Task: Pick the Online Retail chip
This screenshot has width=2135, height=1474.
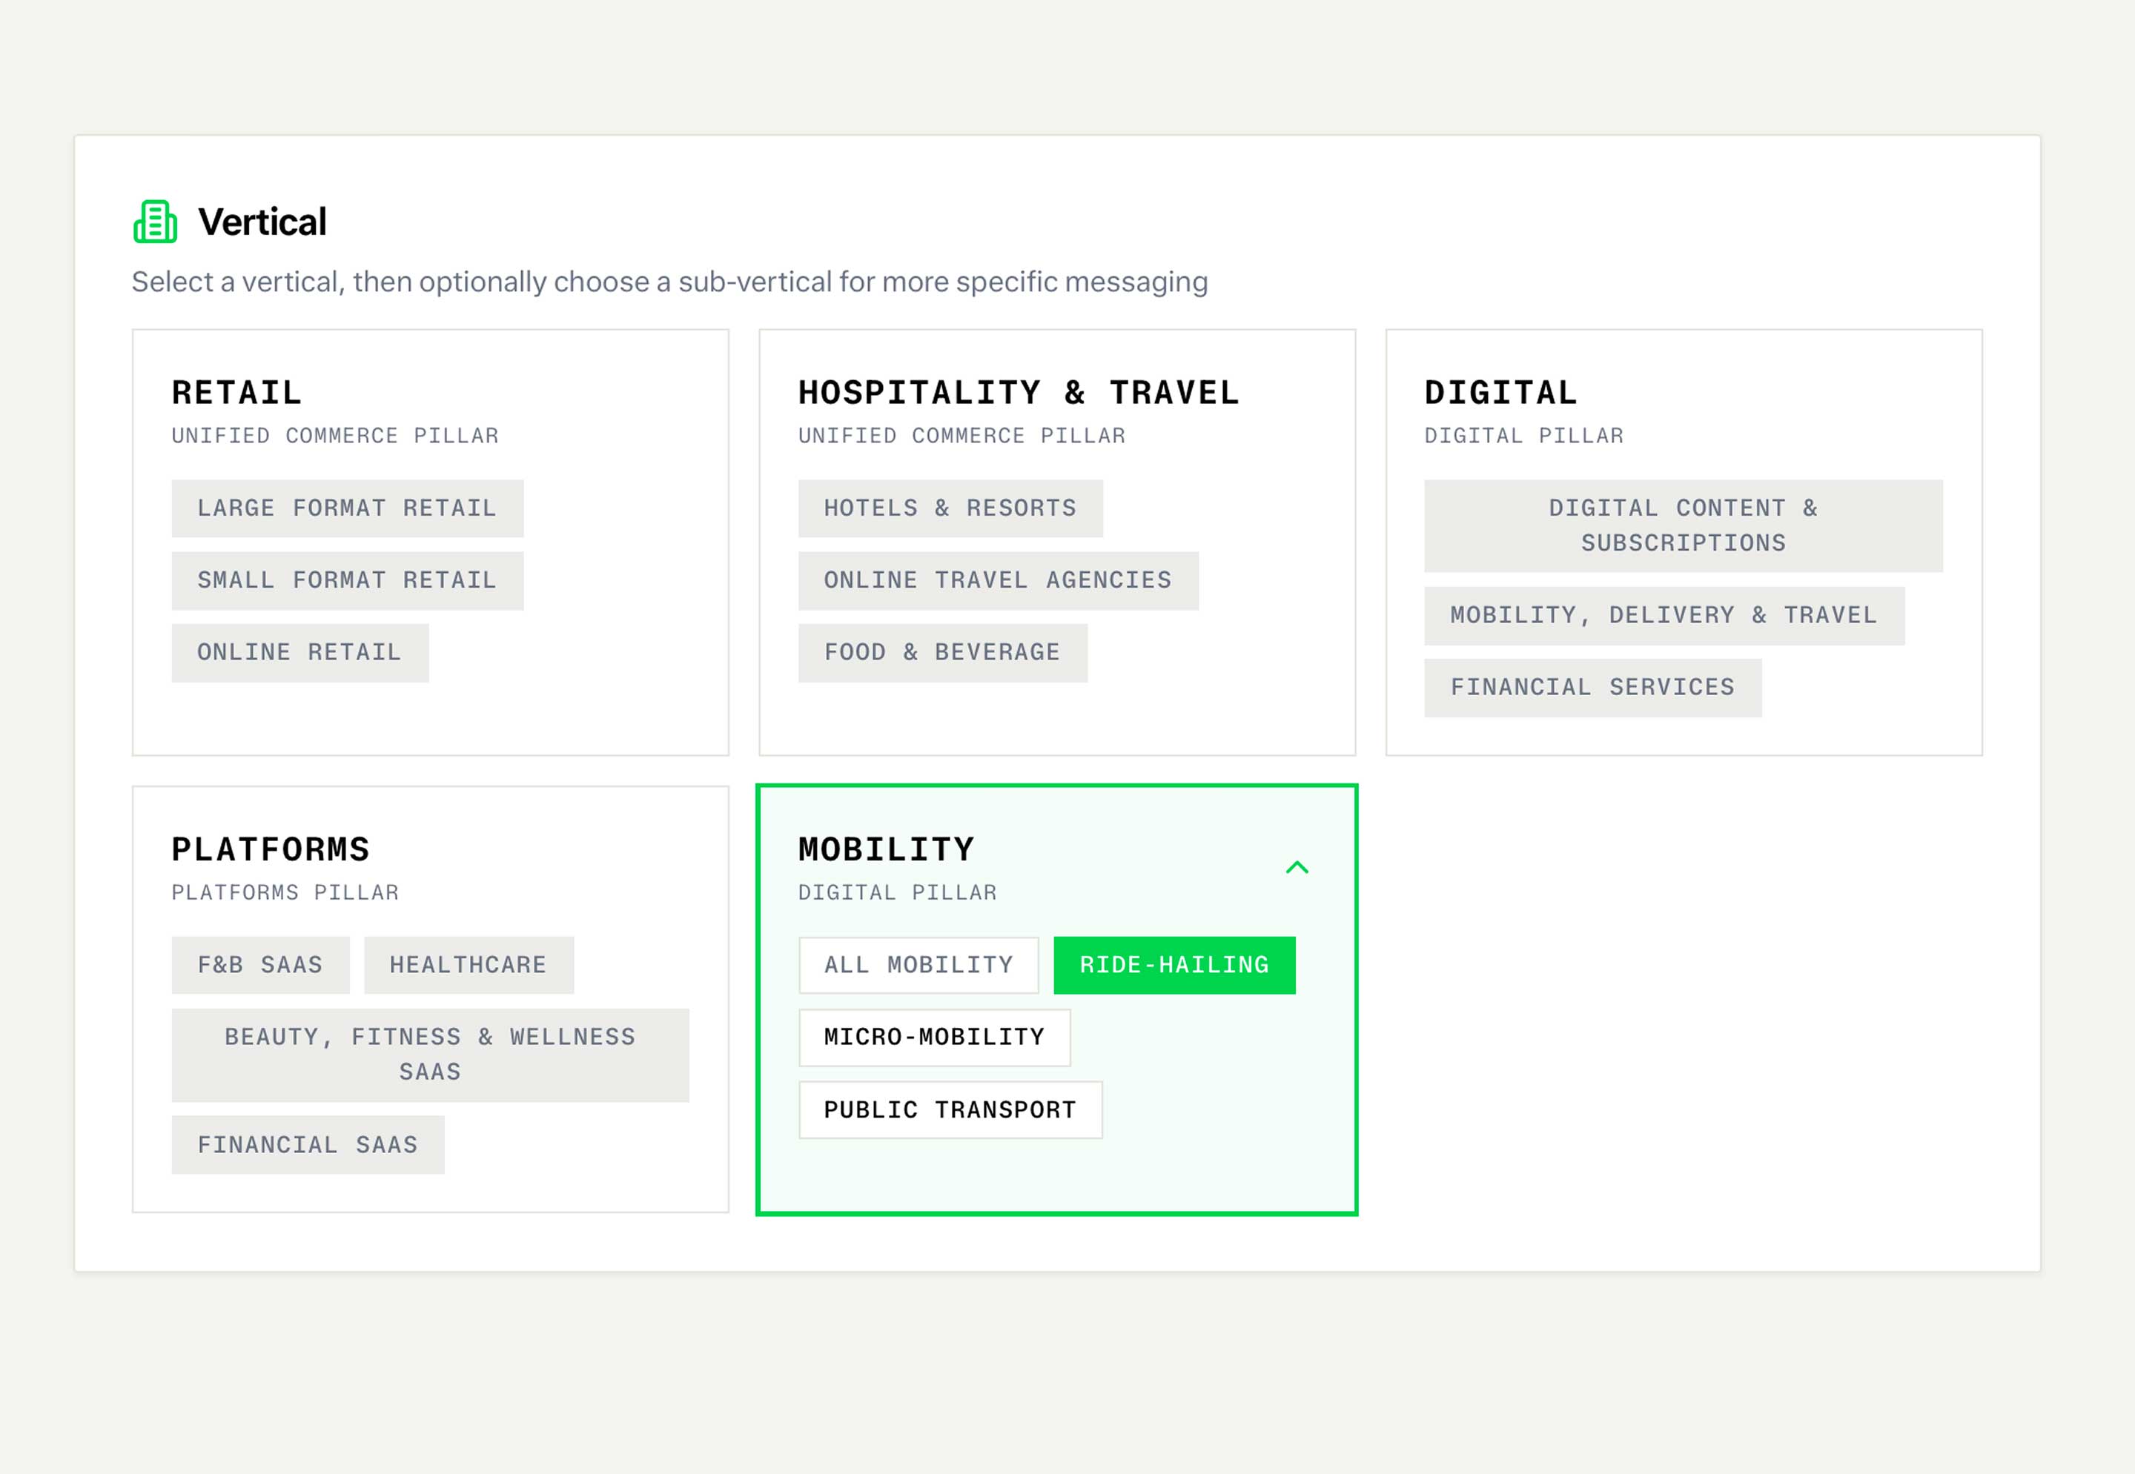Action: pos(299,652)
